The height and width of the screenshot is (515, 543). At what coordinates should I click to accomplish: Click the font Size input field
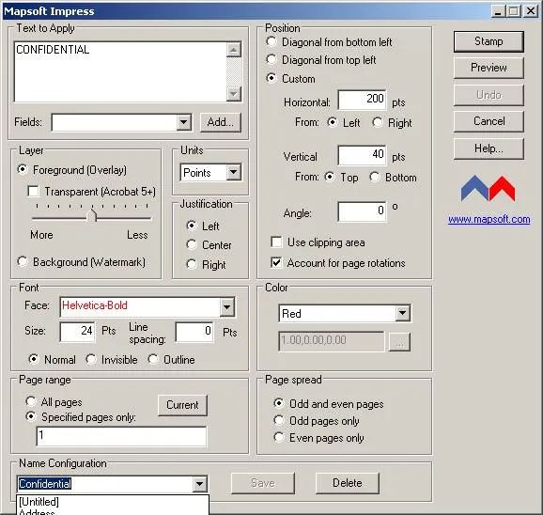[77, 332]
